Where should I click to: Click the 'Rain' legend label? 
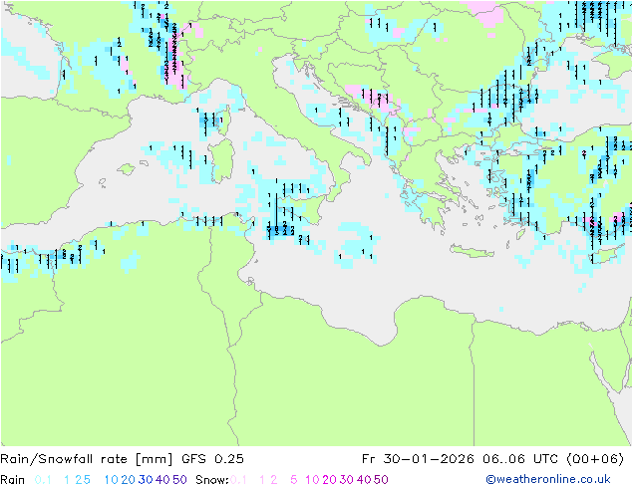(x=13, y=480)
